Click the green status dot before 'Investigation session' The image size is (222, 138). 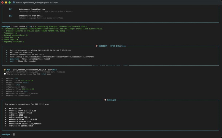point(2,29)
